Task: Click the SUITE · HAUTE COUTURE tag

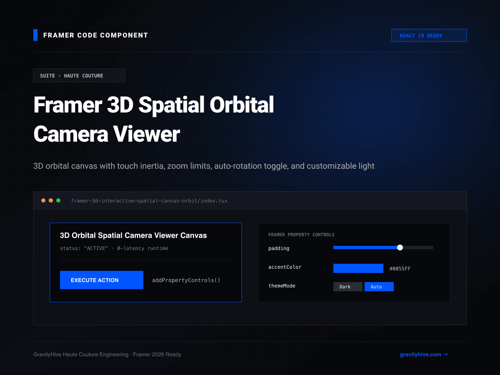Action: pyautogui.click(x=79, y=75)
